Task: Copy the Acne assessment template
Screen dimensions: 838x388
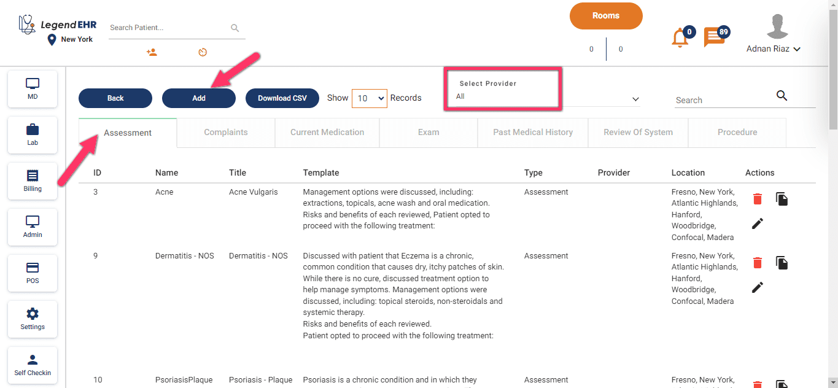Action: (782, 198)
